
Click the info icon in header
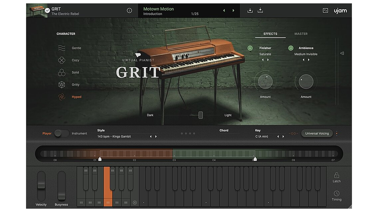click(x=129, y=11)
